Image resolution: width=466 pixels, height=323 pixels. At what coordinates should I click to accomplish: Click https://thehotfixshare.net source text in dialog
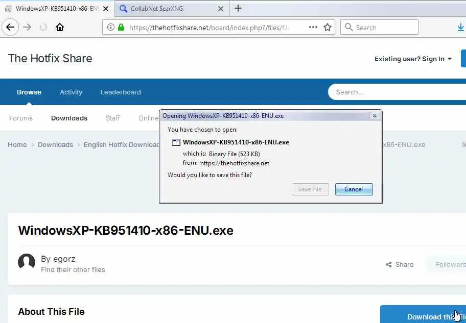235,163
